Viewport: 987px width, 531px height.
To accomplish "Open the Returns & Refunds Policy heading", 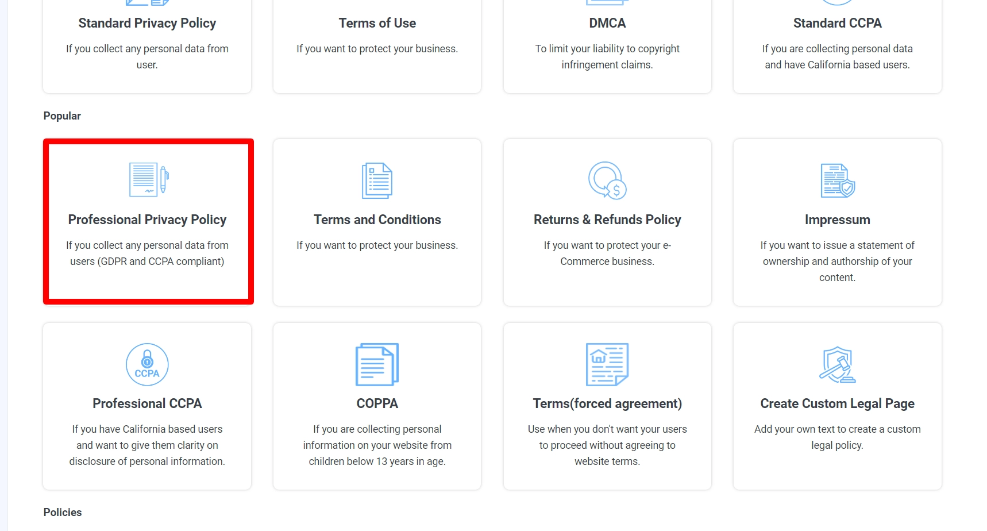I will [x=607, y=220].
